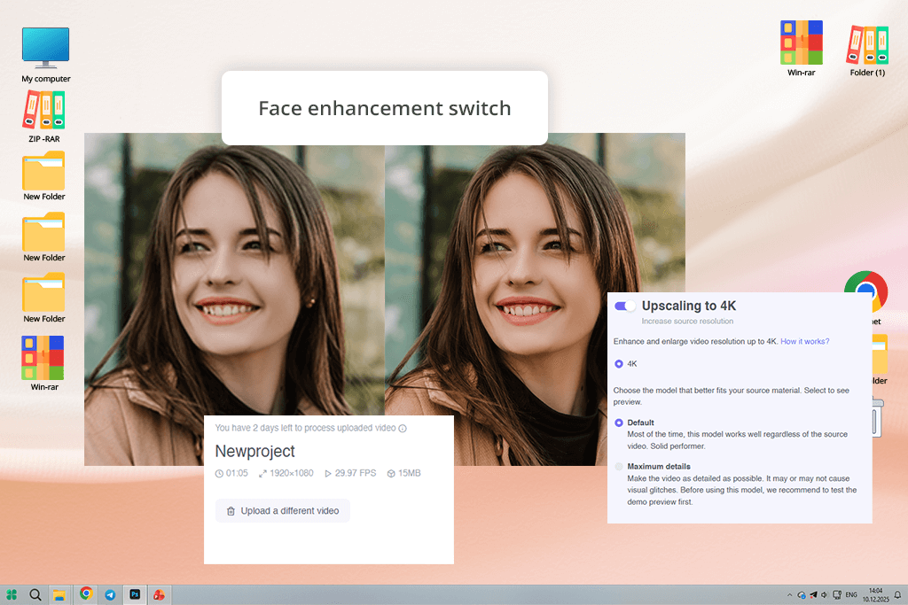Switch to Photoshop in the taskbar
The width and height of the screenshot is (908, 605).
135,594
